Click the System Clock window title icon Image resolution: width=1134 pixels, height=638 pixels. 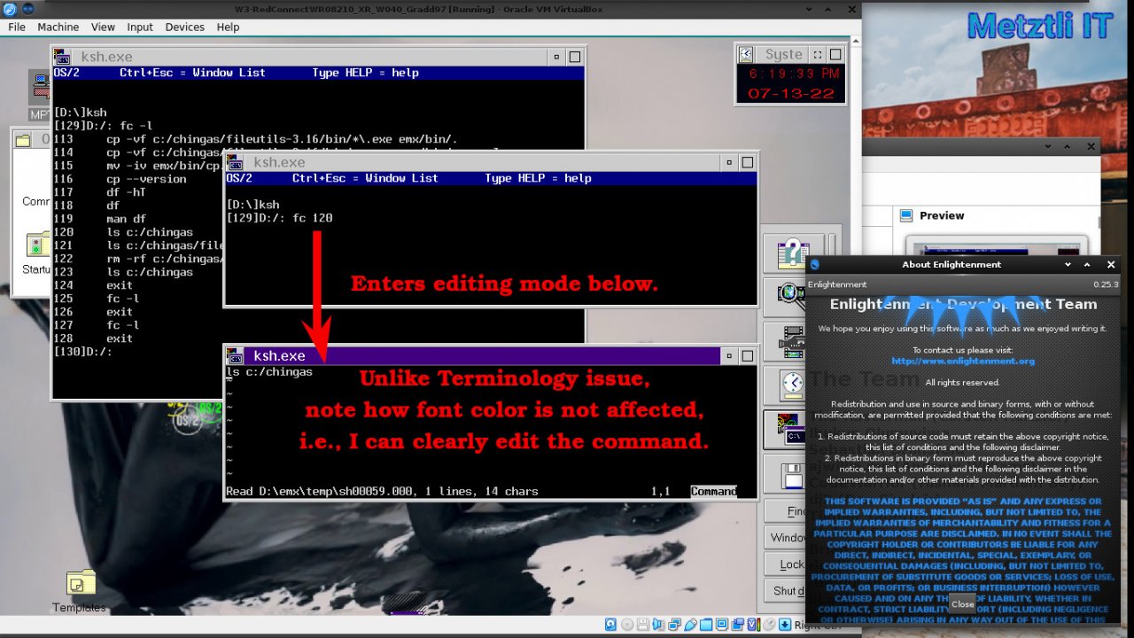click(x=746, y=54)
